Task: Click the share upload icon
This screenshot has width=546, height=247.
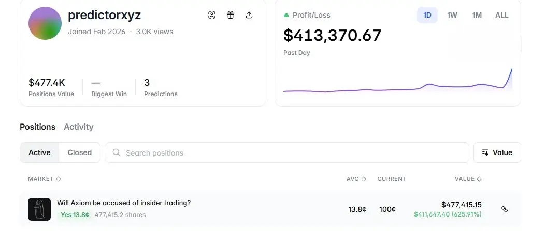Action: [249, 15]
